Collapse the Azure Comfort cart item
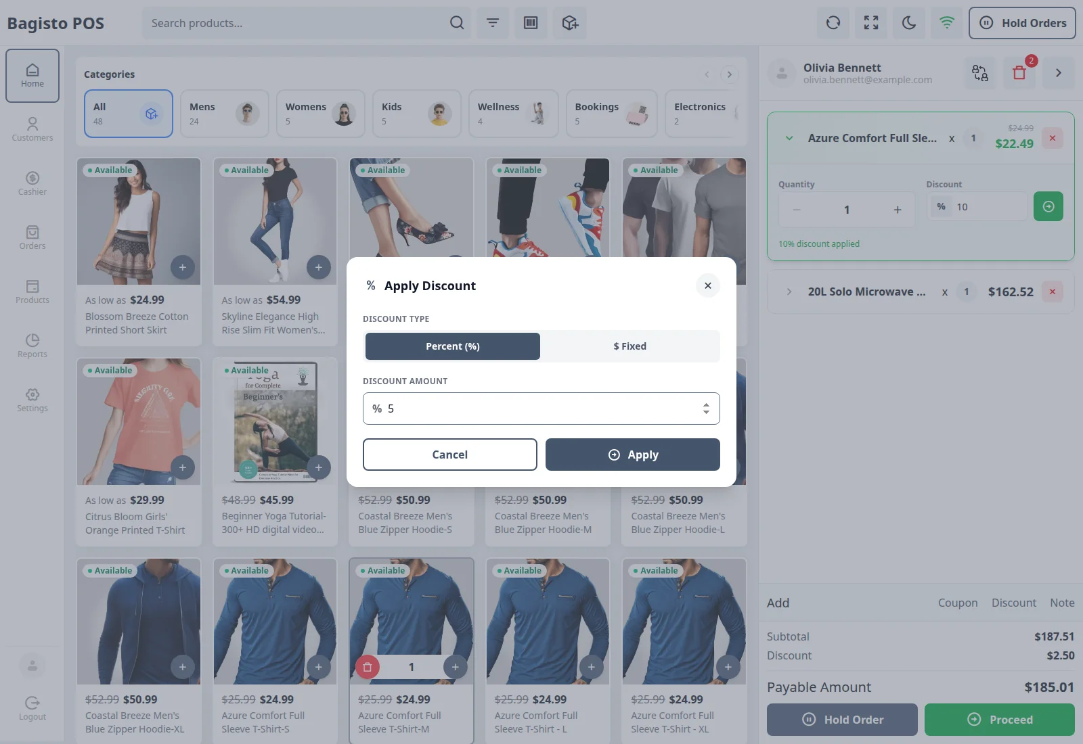 pyautogui.click(x=789, y=138)
